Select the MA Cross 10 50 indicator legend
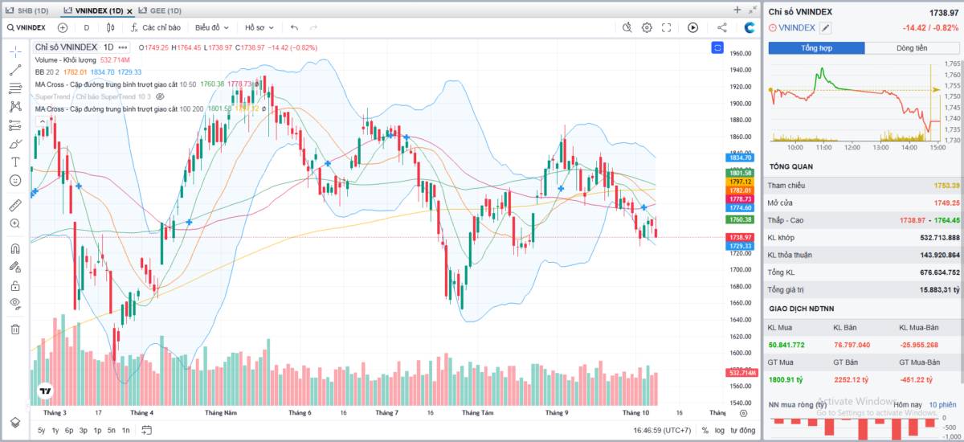Image resolution: width=964 pixels, height=442 pixels. tap(115, 84)
